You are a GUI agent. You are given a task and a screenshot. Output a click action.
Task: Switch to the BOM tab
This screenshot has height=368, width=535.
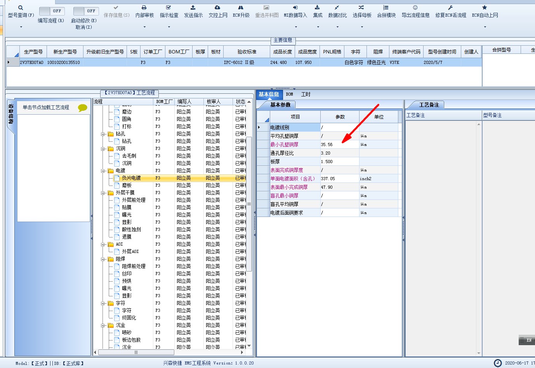tap(290, 94)
